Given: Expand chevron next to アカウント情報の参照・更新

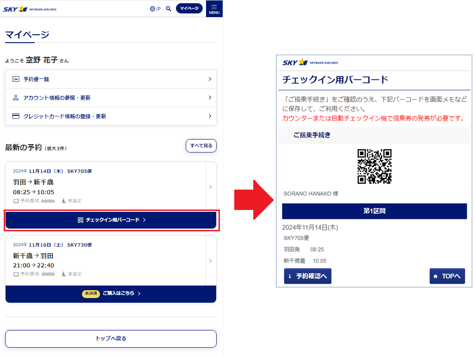Looking at the screenshot, I should pos(210,98).
